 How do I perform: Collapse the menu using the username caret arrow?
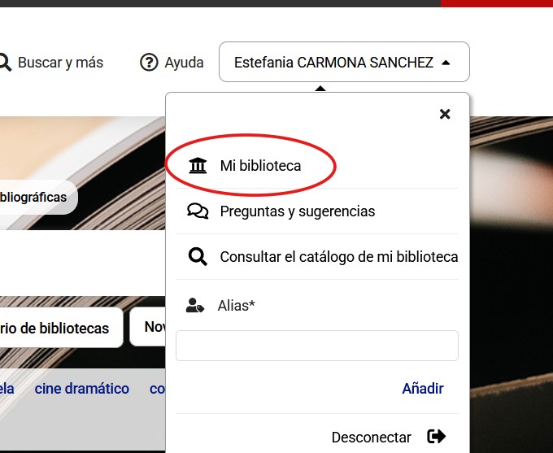[x=446, y=62]
